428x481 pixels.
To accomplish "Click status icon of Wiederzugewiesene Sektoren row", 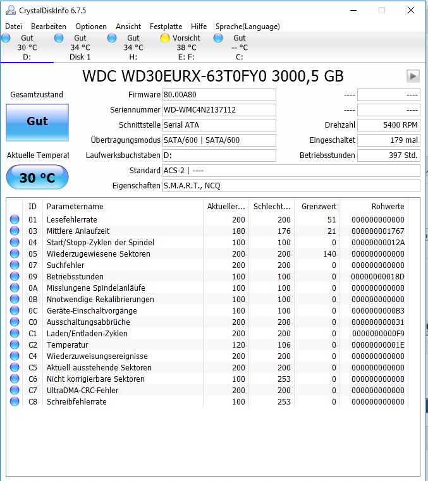I will [15, 253].
